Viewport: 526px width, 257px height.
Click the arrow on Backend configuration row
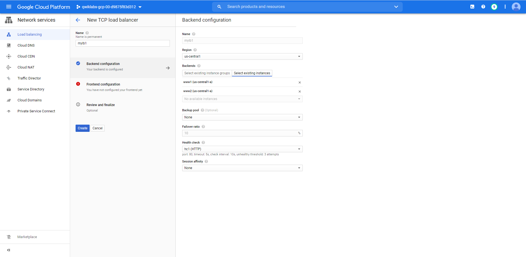pyautogui.click(x=168, y=68)
